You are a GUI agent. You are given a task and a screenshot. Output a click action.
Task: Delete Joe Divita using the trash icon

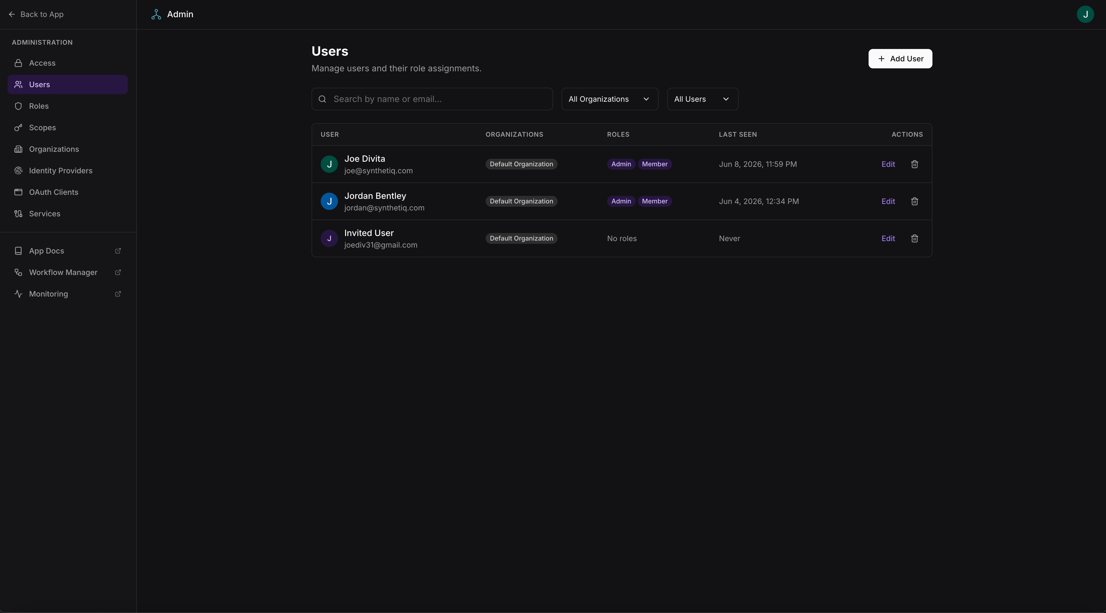[x=914, y=164]
